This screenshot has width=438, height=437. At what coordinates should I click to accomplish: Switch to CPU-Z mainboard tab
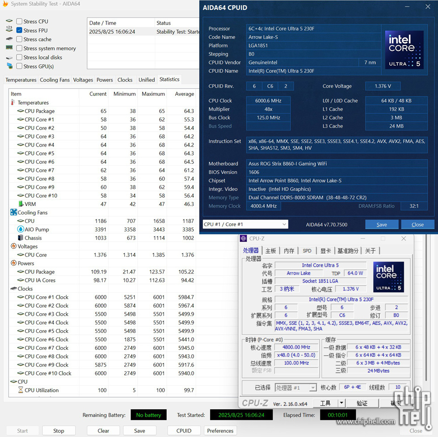click(x=270, y=251)
